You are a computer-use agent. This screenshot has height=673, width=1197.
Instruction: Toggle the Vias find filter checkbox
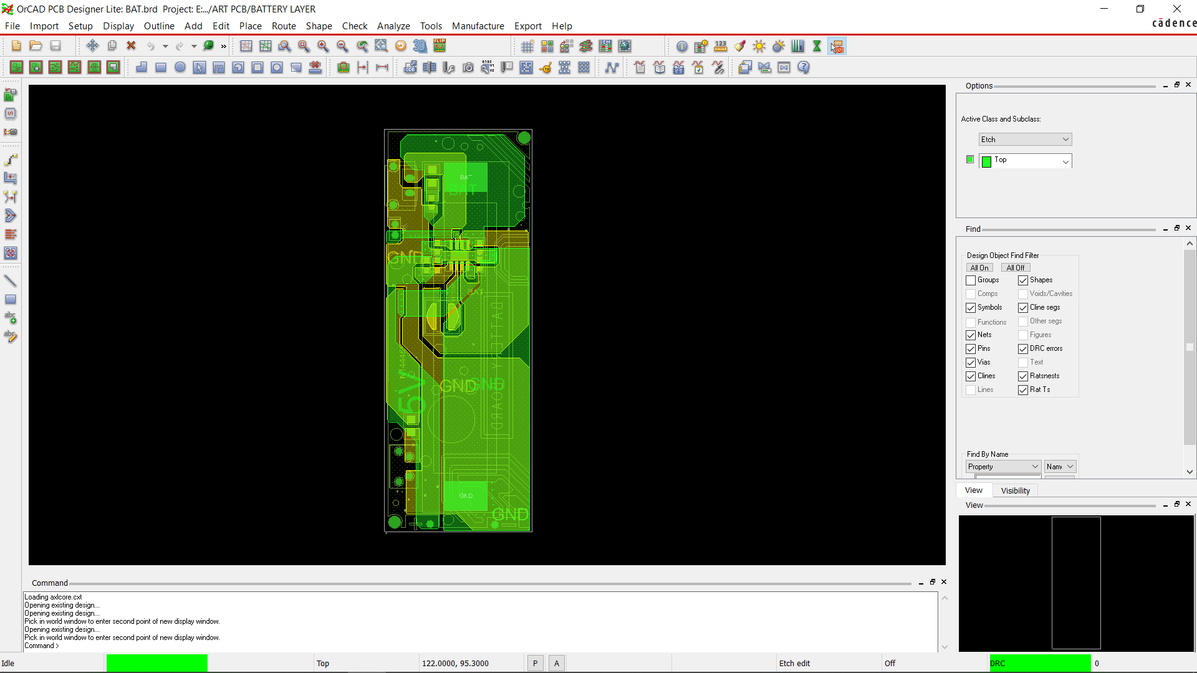coord(971,363)
